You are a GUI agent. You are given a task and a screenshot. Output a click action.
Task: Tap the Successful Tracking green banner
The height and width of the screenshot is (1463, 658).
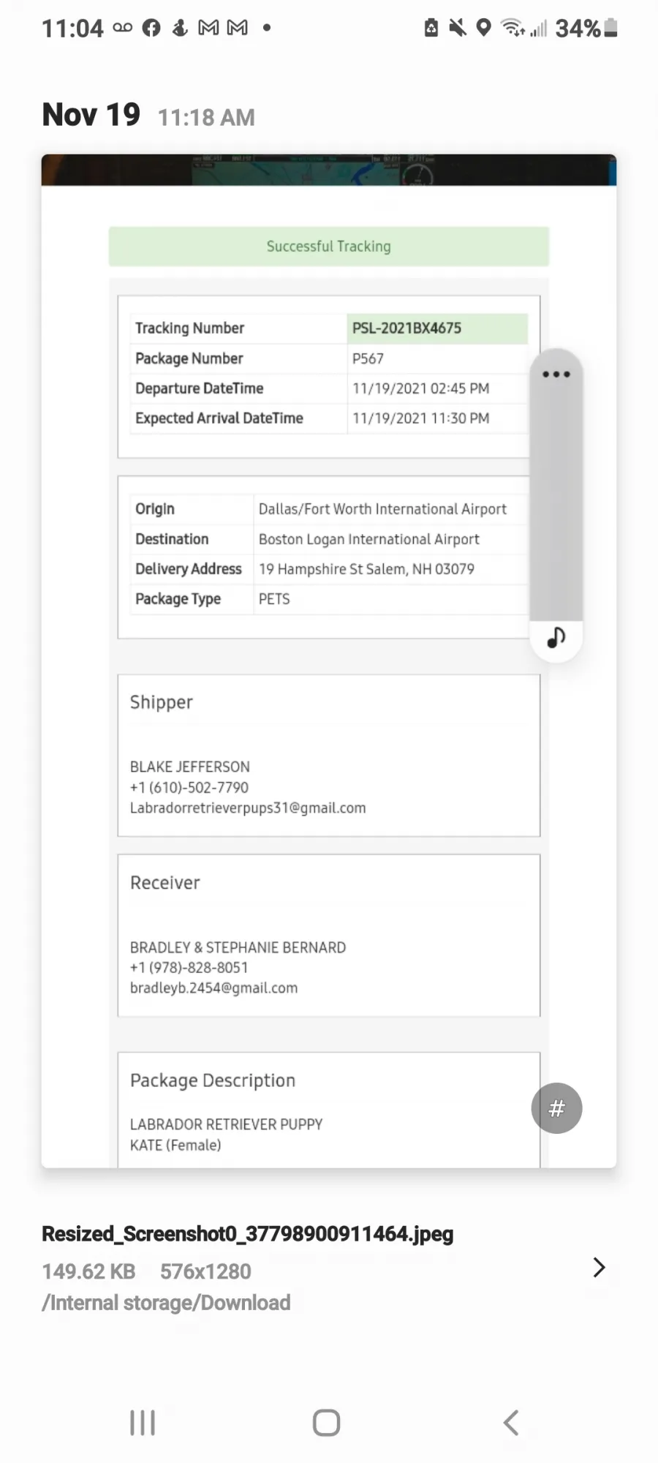[329, 247]
